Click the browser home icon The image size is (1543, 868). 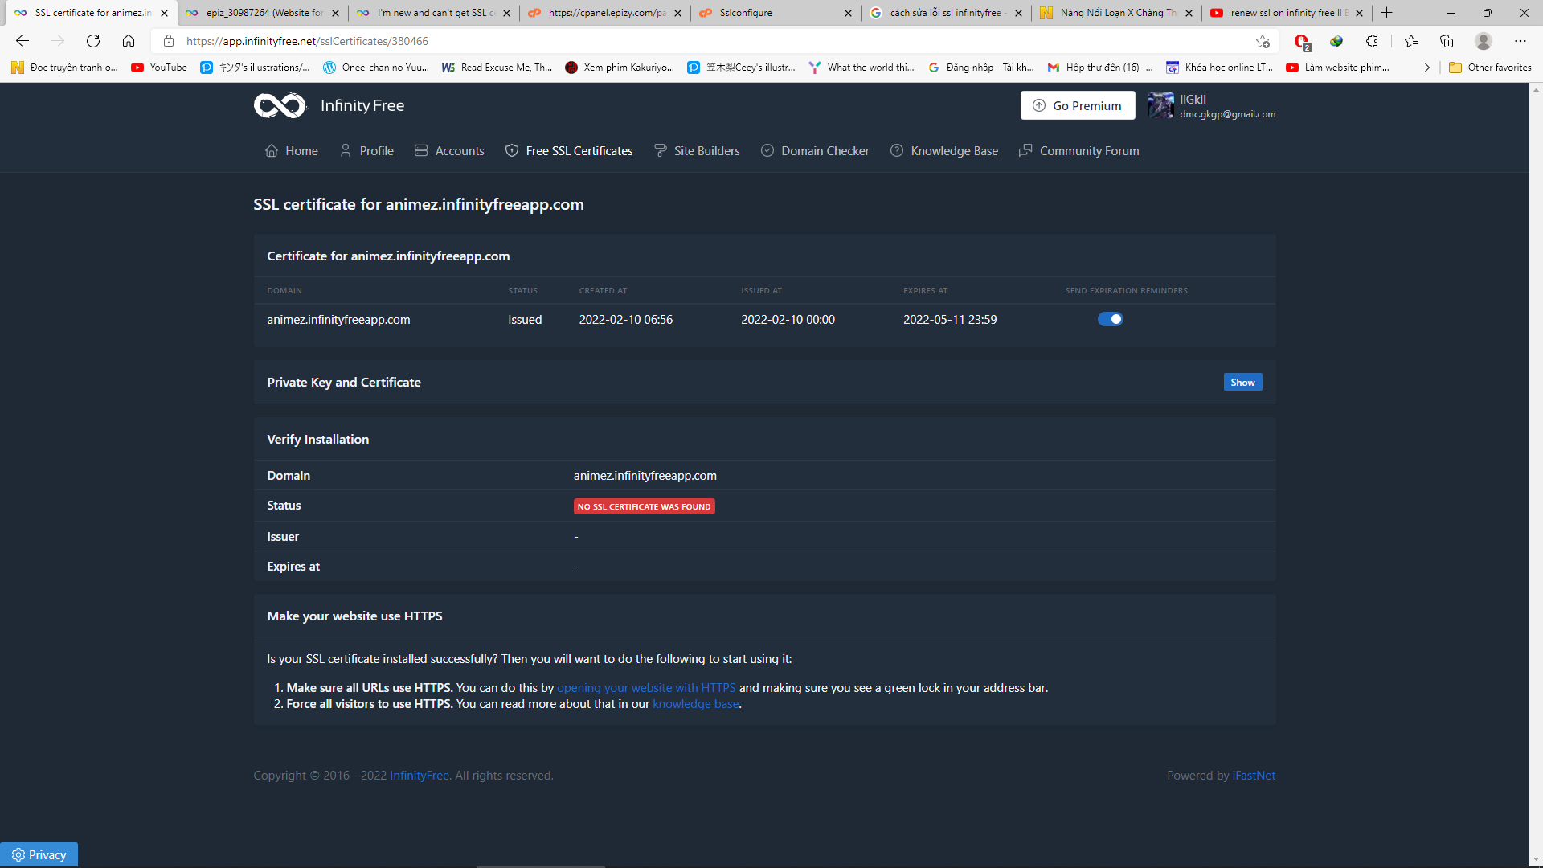(x=129, y=41)
